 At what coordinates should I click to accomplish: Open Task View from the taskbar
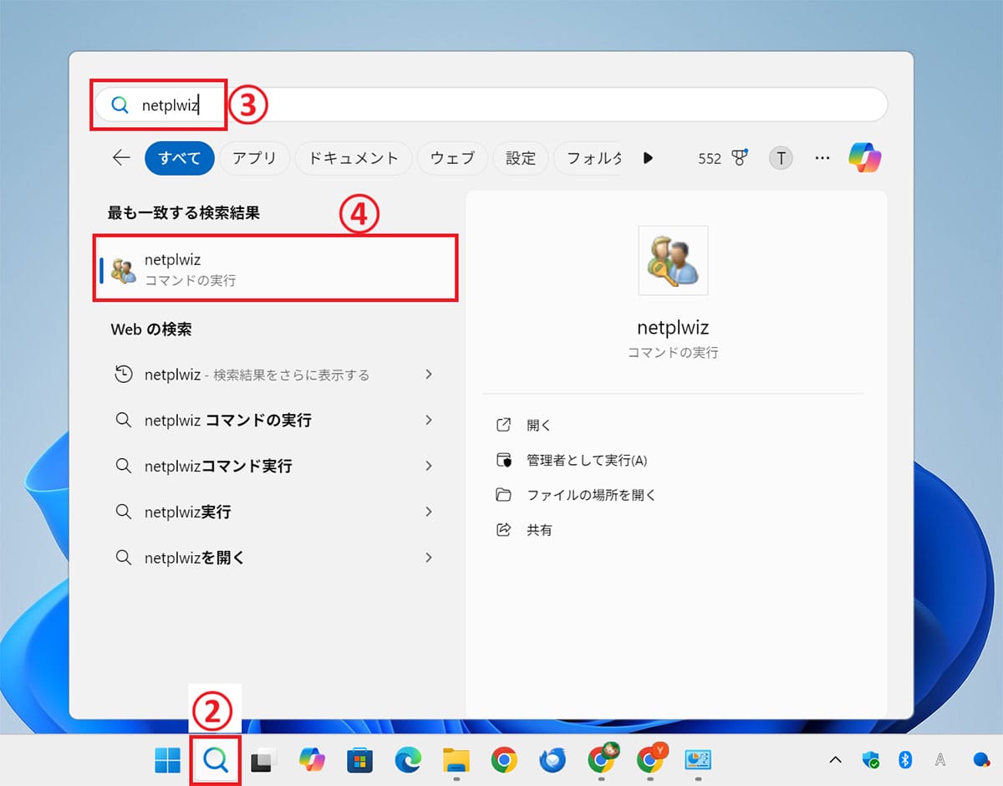click(263, 759)
